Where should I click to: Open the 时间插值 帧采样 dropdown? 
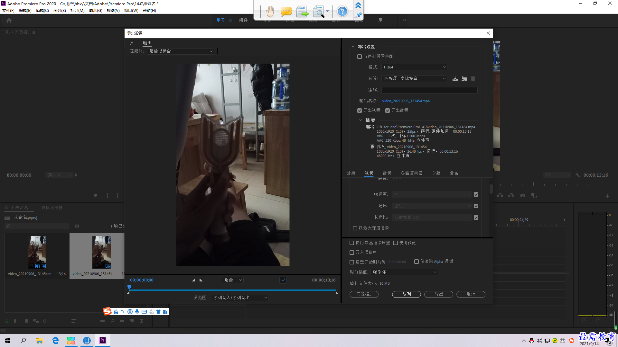pyautogui.click(x=404, y=272)
